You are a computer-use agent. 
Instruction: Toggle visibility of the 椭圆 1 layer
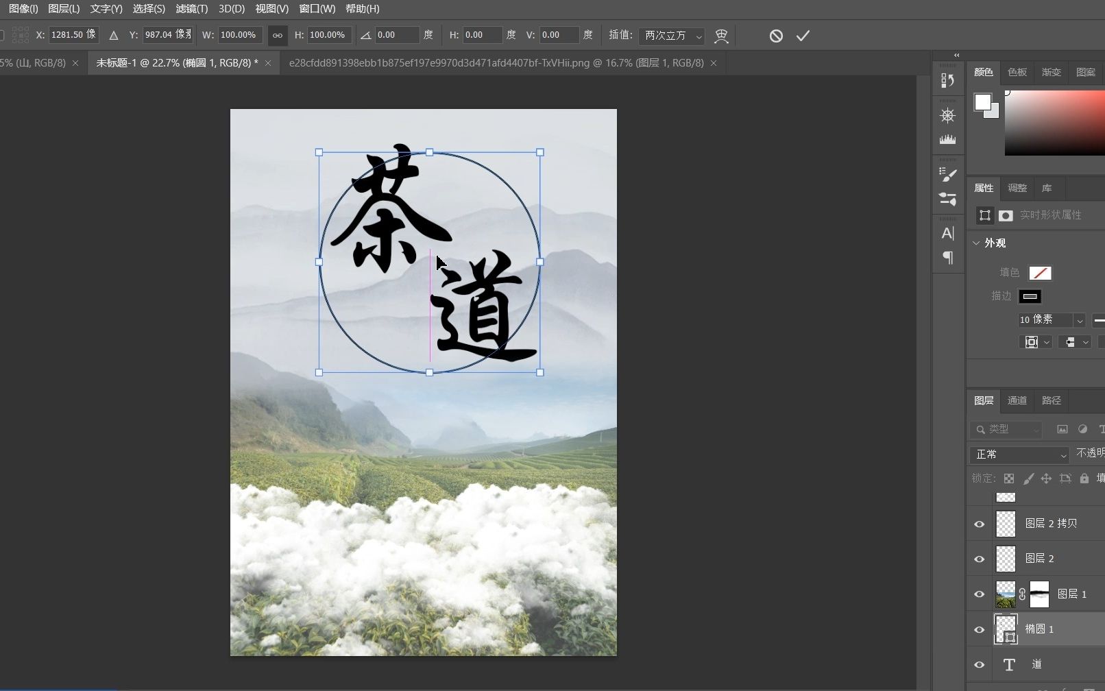(x=978, y=629)
